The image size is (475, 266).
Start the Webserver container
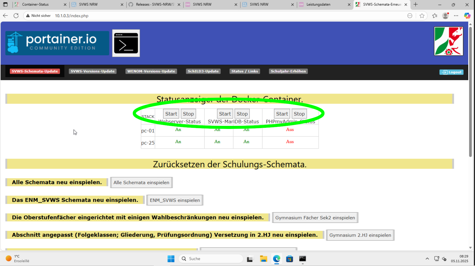tap(171, 114)
